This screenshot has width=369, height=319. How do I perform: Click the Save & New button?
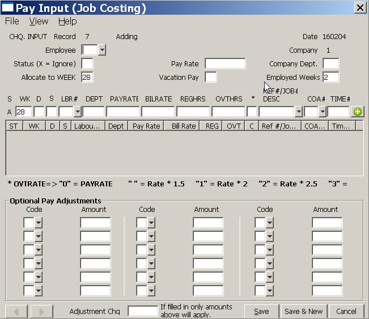(304, 312)
